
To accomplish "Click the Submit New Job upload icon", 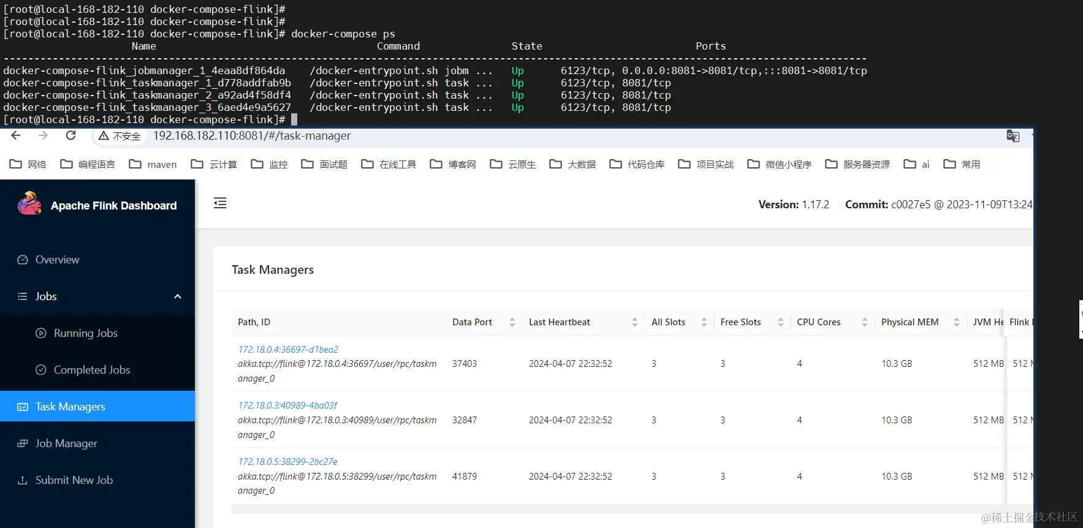I will (x=23, y=480).
